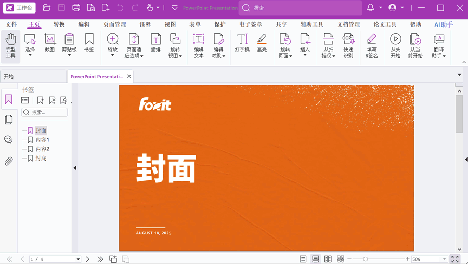Toggle two-page facing view mode
The image size is (468, 264).
point(328,259)
